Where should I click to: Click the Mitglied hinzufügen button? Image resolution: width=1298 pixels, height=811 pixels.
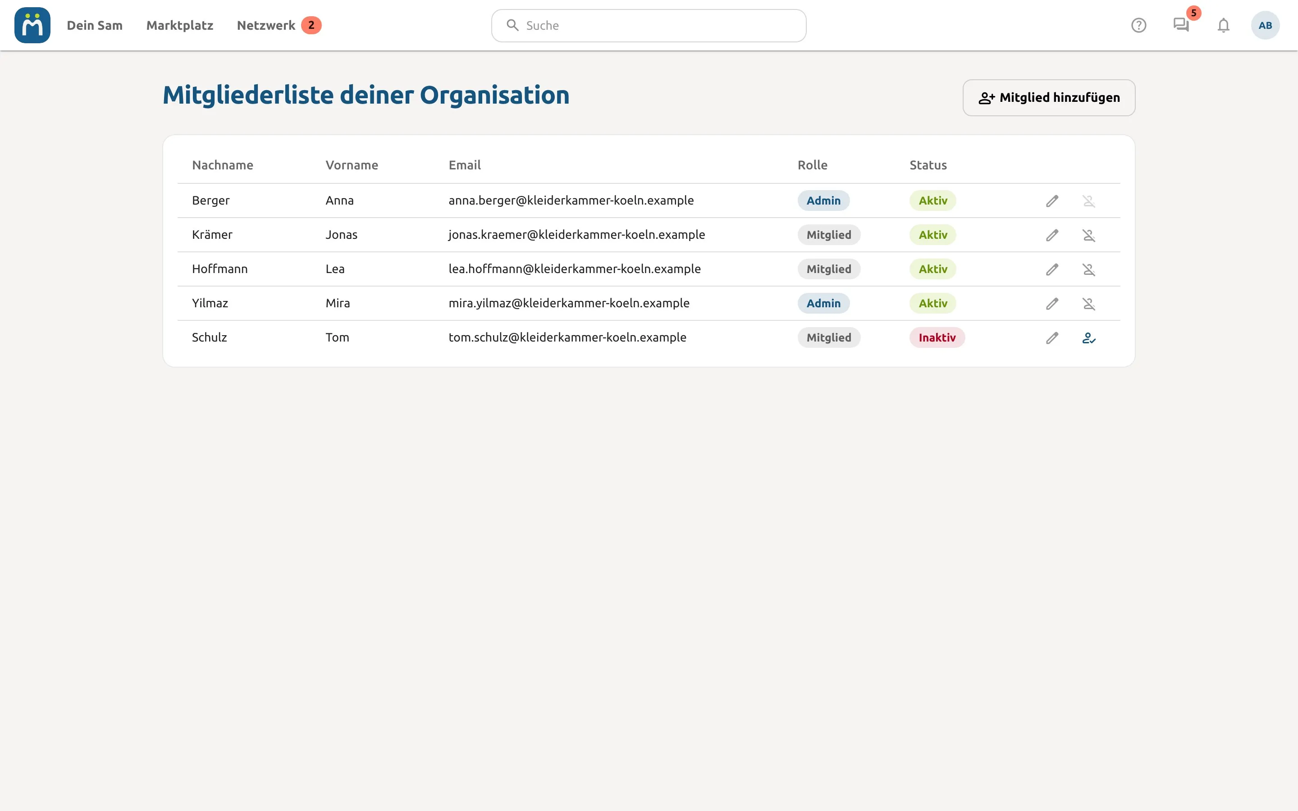click(1049, 98)
